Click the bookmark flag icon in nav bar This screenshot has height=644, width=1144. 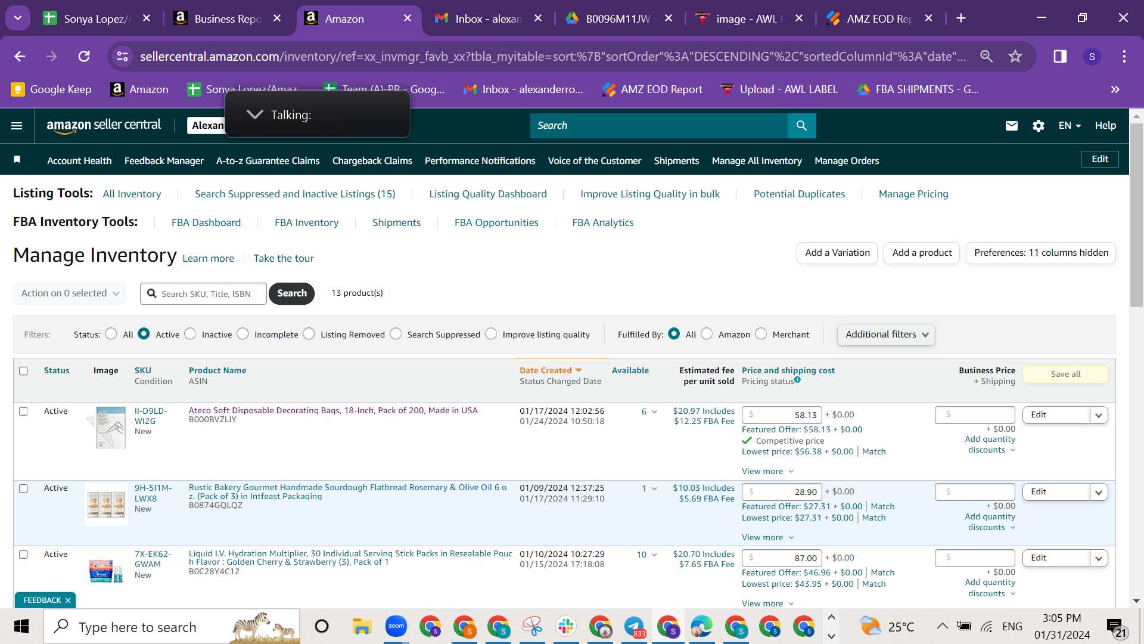point(17,160)
